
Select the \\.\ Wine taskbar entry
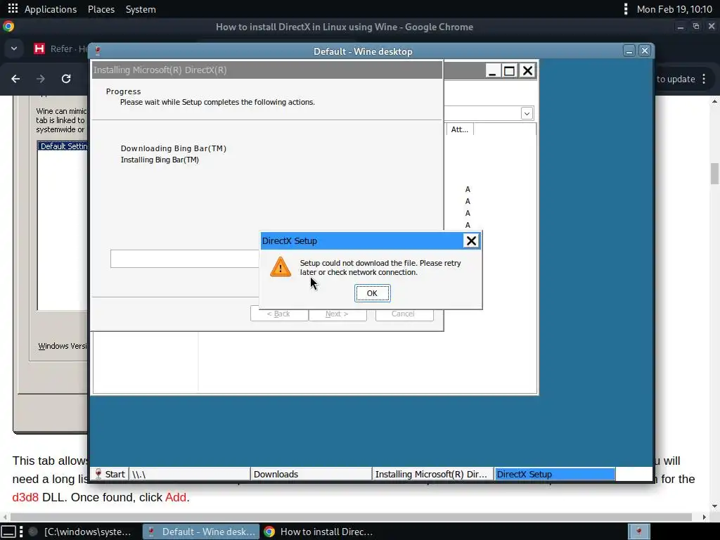click(x=189, y=474)
